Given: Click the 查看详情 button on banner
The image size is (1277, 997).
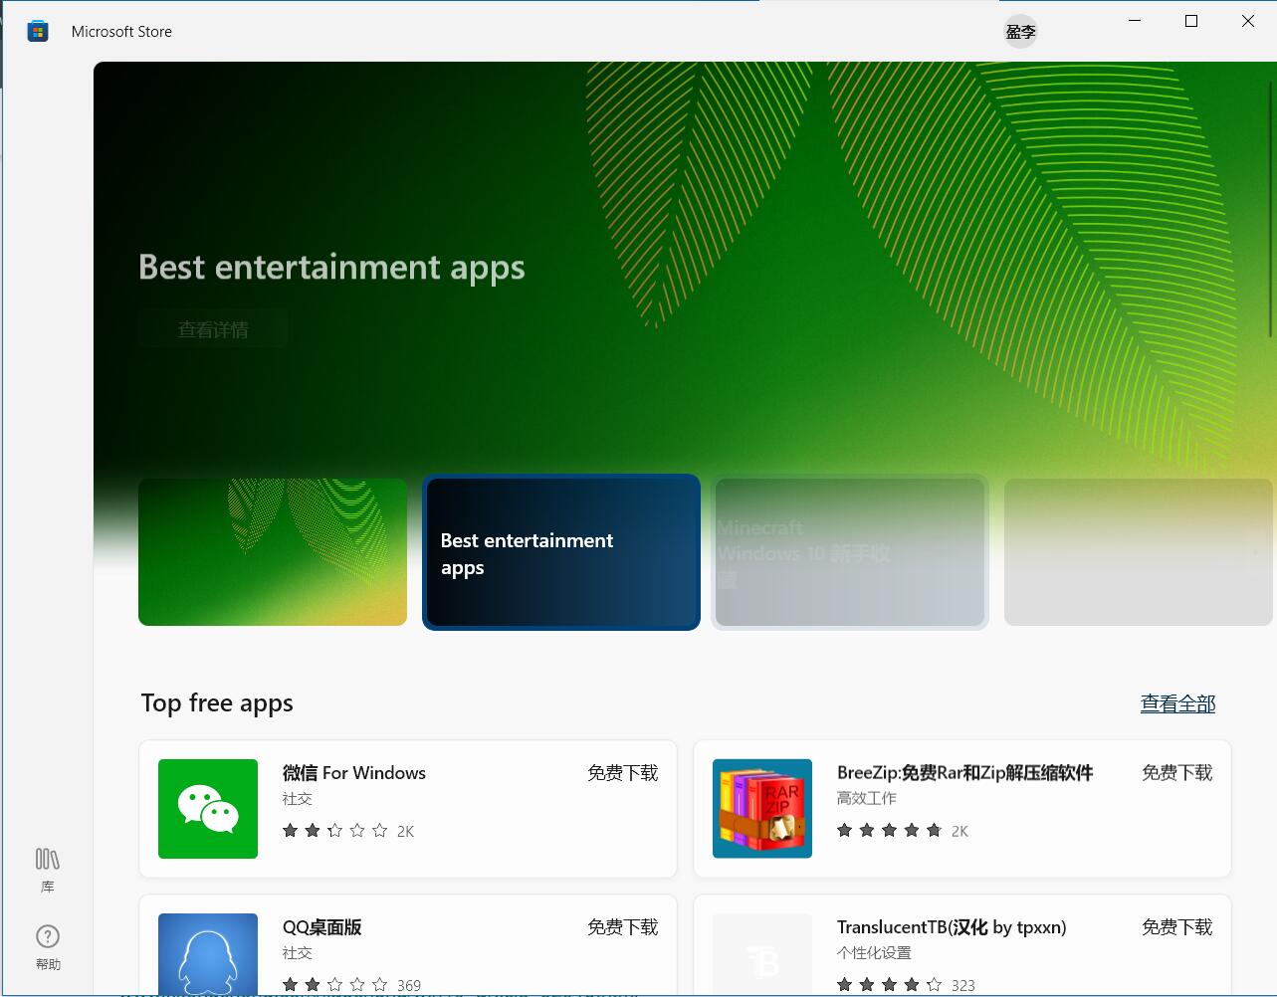Looking at the screenshot, I should [213, 329].
